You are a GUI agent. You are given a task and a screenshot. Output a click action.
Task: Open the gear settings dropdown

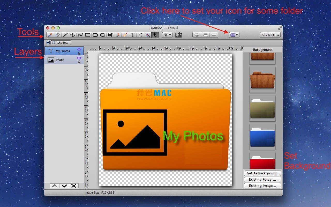pos(167,35)
